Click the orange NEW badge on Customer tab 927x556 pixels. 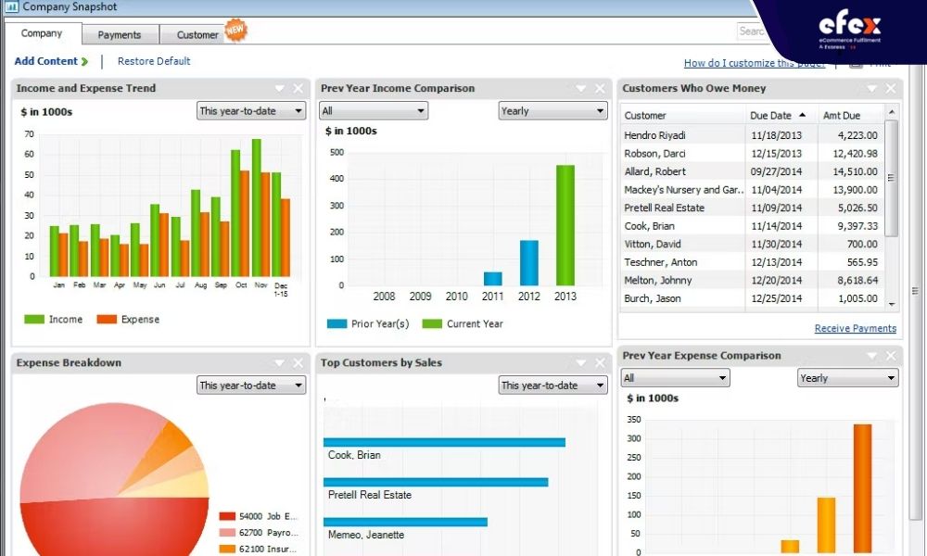(235, 31)
